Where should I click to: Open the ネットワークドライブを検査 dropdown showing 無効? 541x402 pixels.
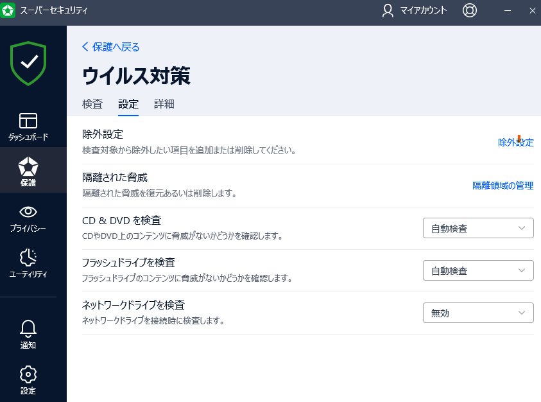pyautogui.click(x=477, y=313)
